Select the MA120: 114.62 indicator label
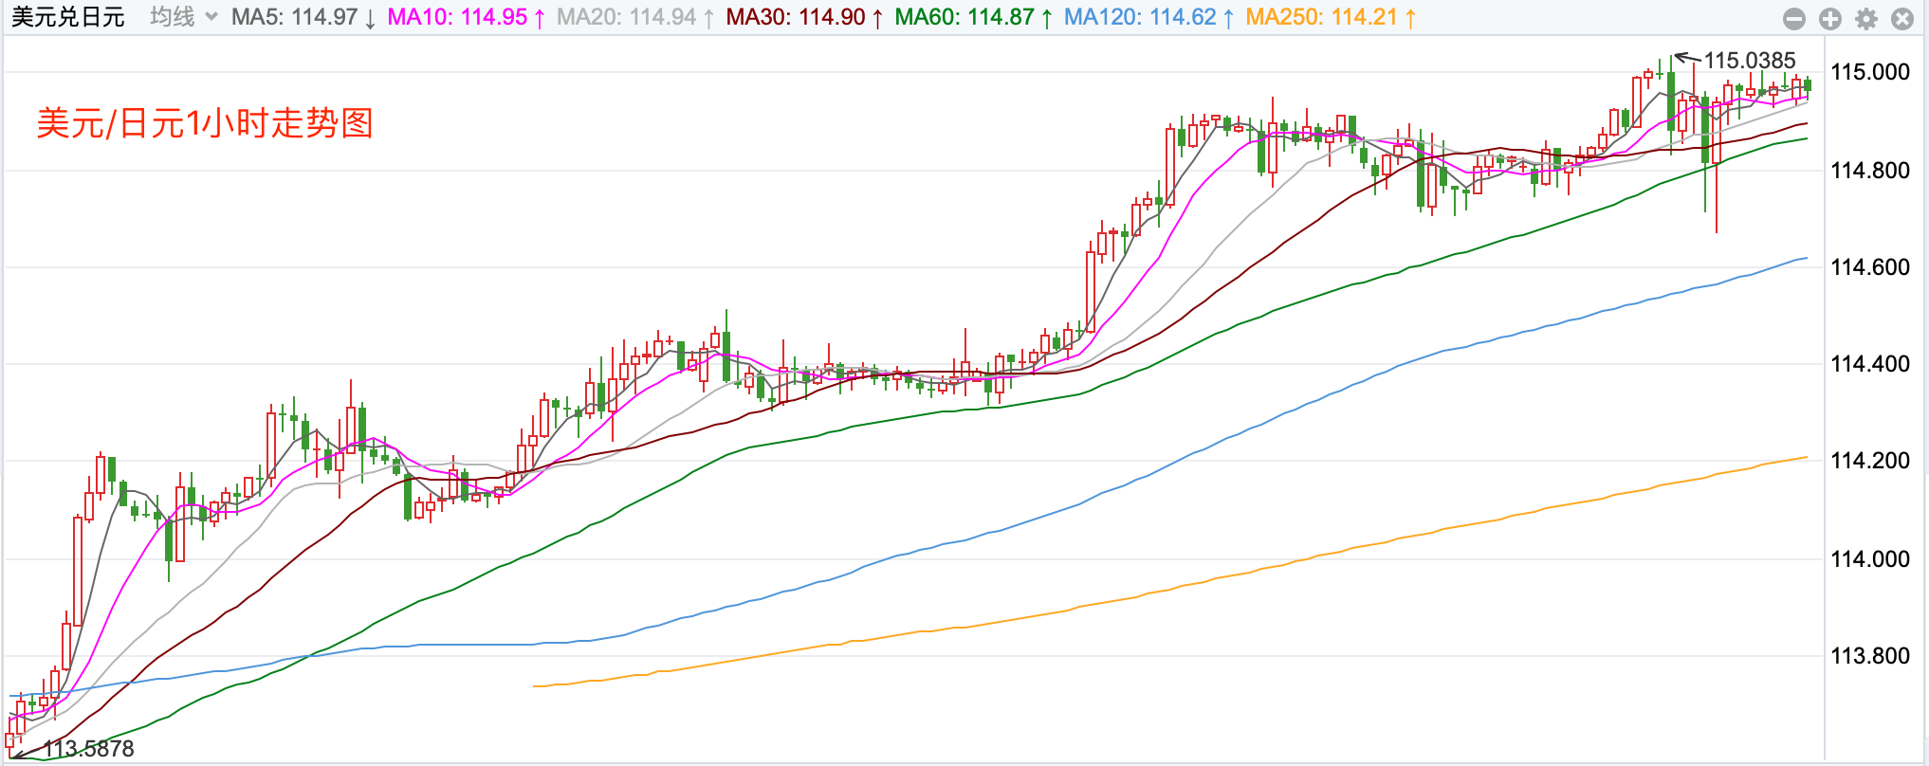Image resolution: width=1929 pixels, height=766 pixels. click(1149, 17)
